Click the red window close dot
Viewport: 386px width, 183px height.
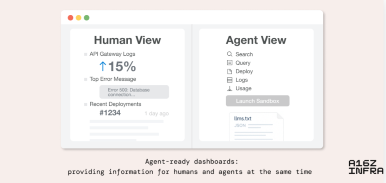70,18
